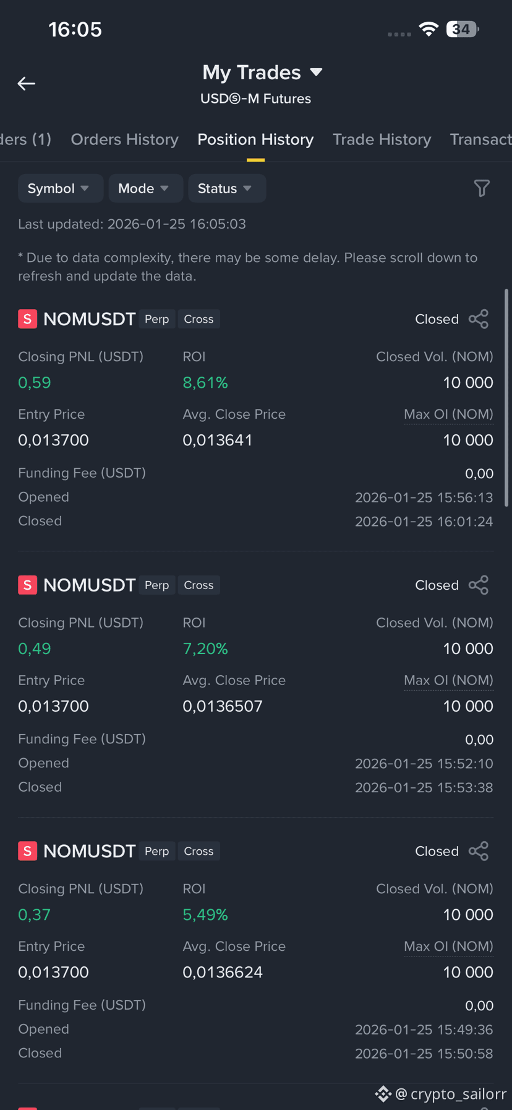
Task: Select the Position History tab
Action: [x=255, y=139]
